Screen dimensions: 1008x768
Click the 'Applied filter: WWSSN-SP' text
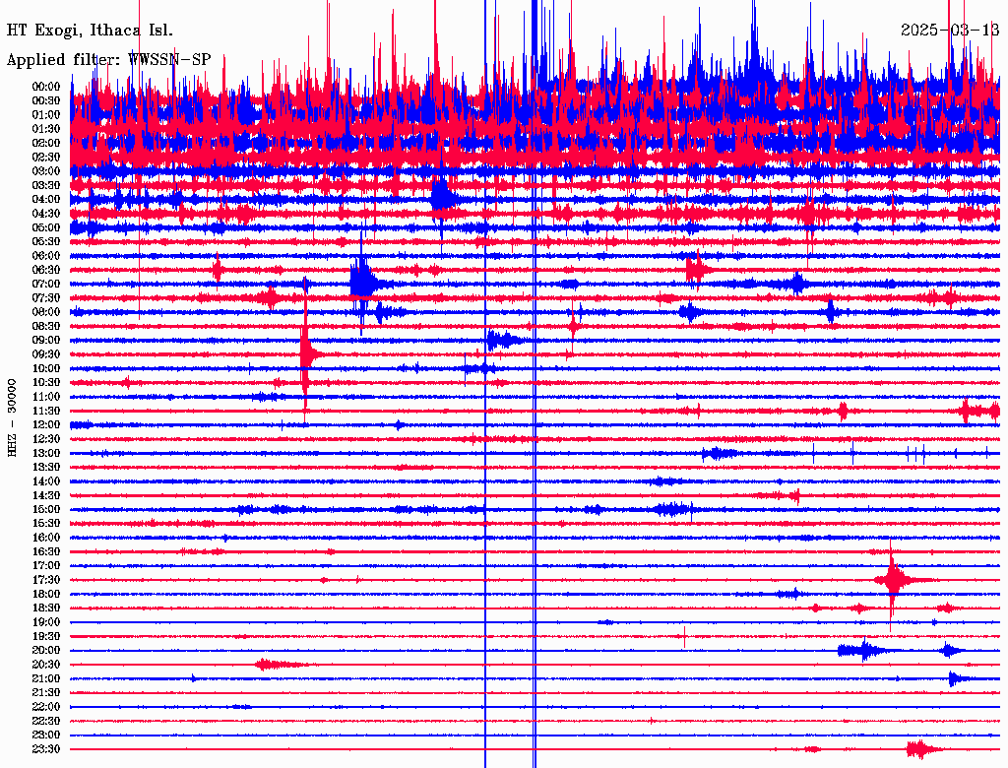tap(108, 60)
